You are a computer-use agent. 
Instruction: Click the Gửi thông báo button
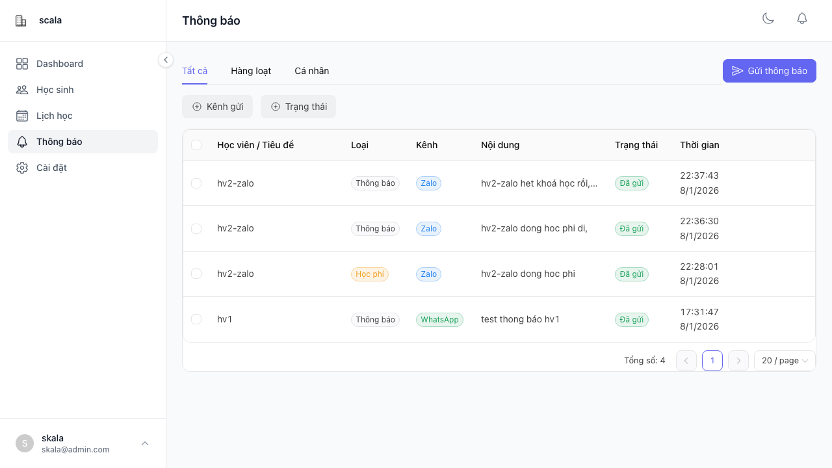(769, 71)
